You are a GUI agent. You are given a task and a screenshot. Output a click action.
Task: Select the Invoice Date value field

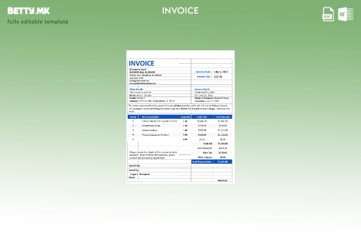coord(222,71)
